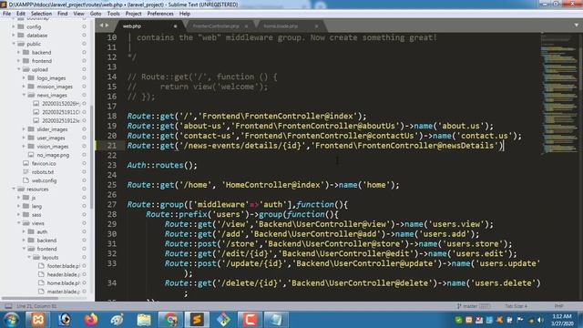Open Windows Explorer folder icon in taskbar
This screenshot has height=328, width=583.
tap(144, 320)
